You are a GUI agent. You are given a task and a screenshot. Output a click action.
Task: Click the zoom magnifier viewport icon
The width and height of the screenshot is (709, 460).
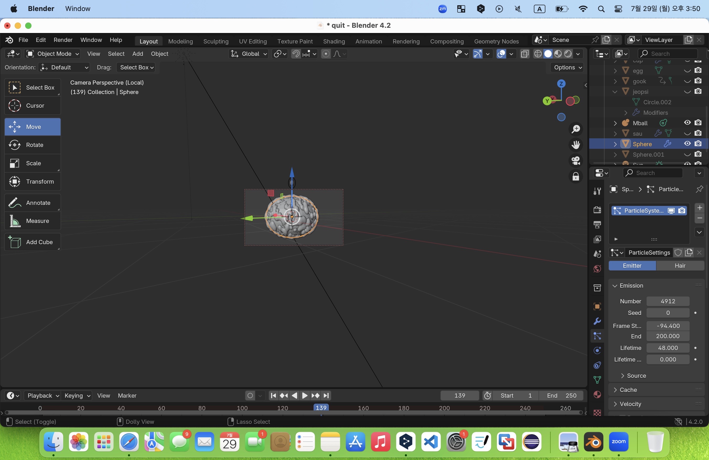576,129
